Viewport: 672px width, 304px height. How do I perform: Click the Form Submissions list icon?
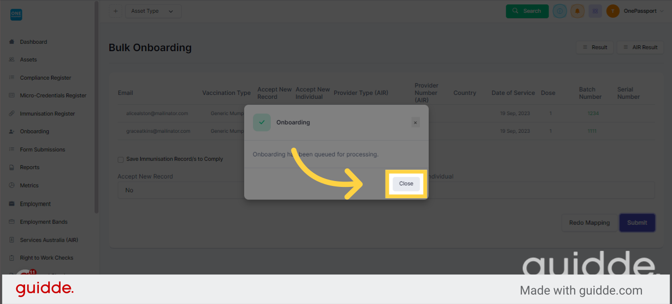coord(11,150)
